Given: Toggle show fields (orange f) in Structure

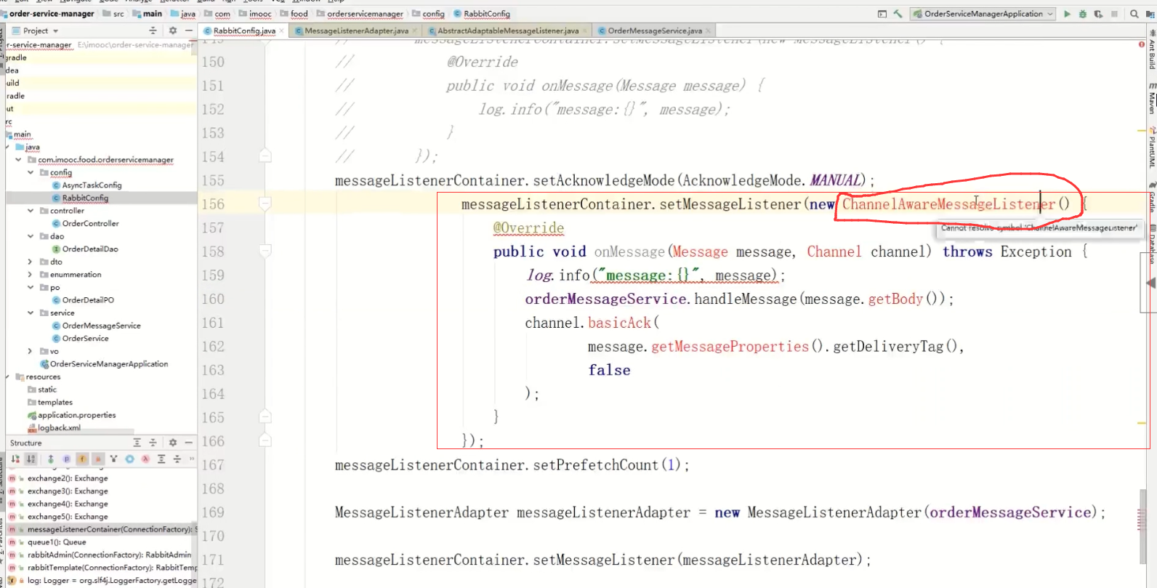Looking at the screenshot, I should tap(82, 459).
